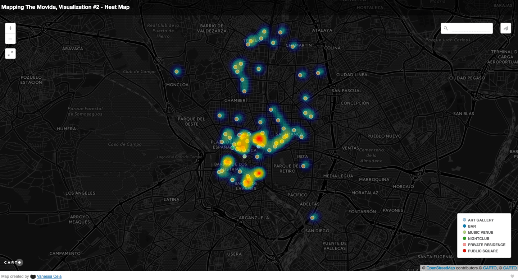Select the Bar legend entry
The width and height of the screenshot is (518, 279).
point(472,226)
